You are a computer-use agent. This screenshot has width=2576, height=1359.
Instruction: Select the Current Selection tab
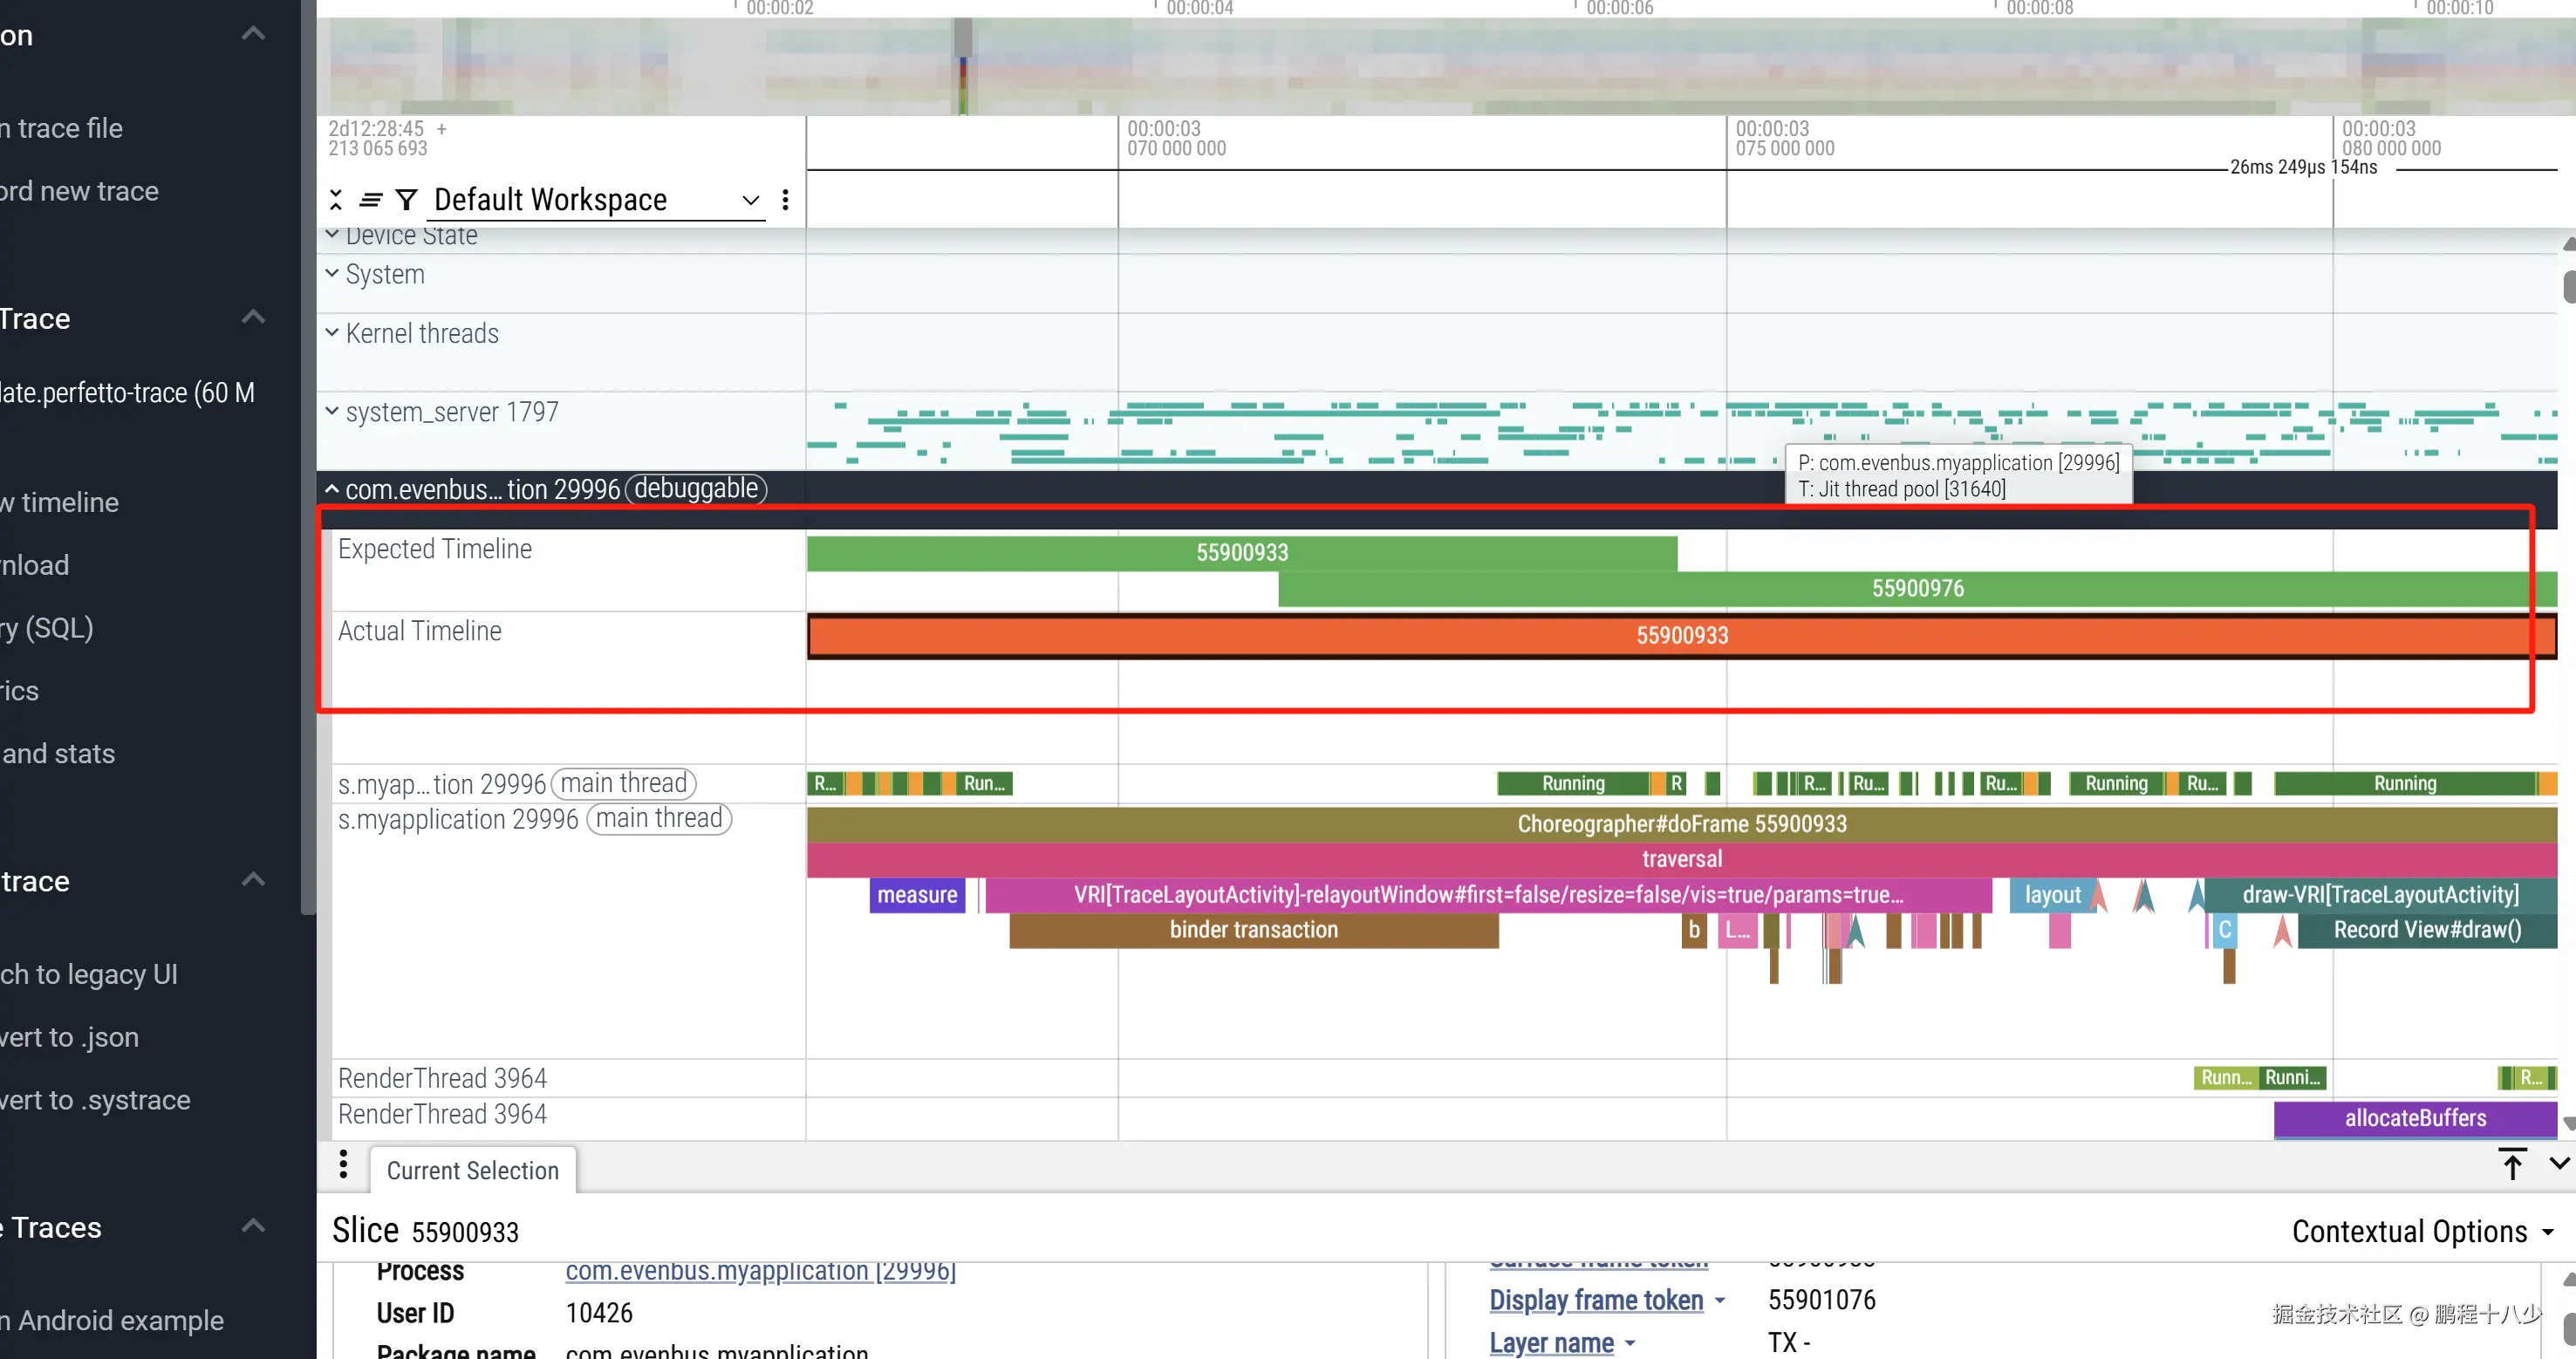(472, 1170)
